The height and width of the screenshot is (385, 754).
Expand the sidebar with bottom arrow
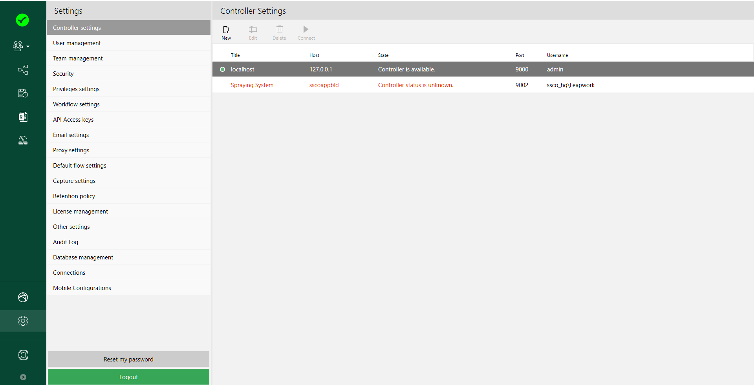[x=23, y=377]
